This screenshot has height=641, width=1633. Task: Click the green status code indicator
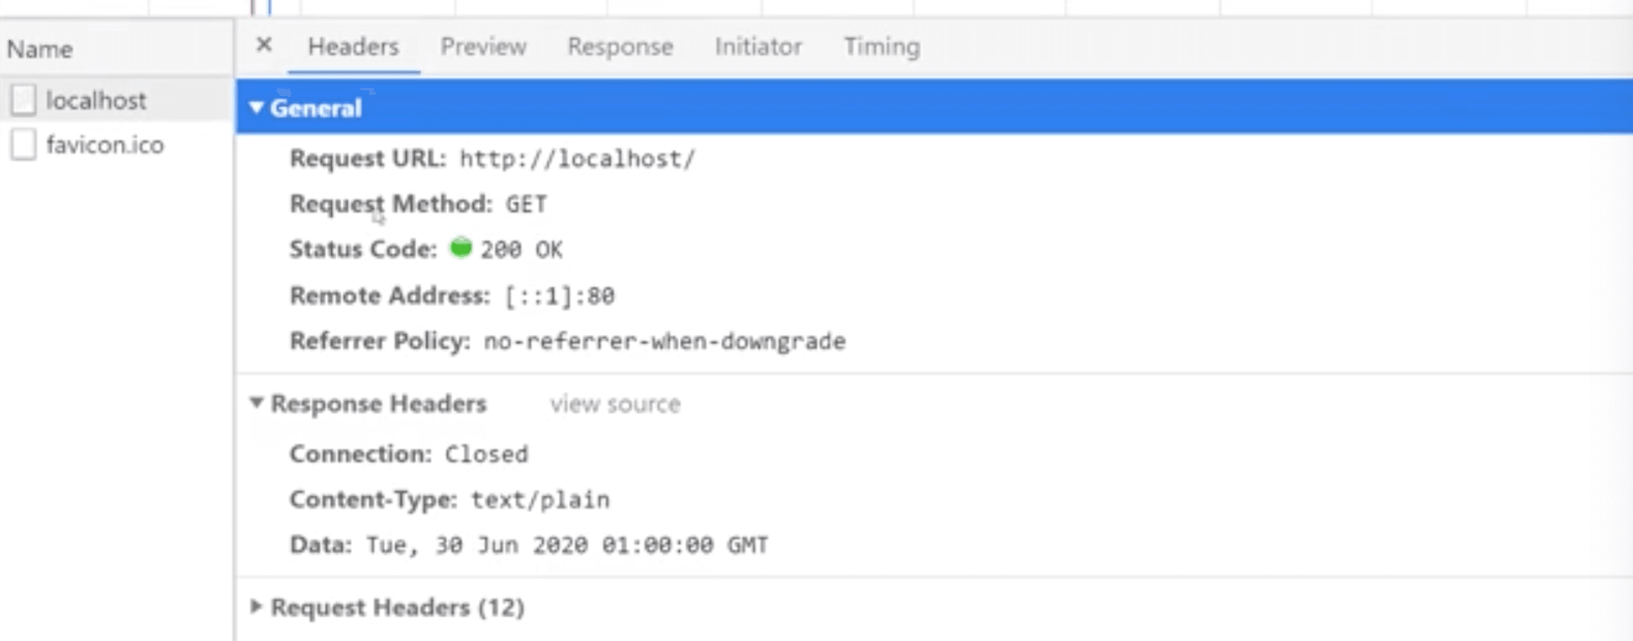point(461,248)
